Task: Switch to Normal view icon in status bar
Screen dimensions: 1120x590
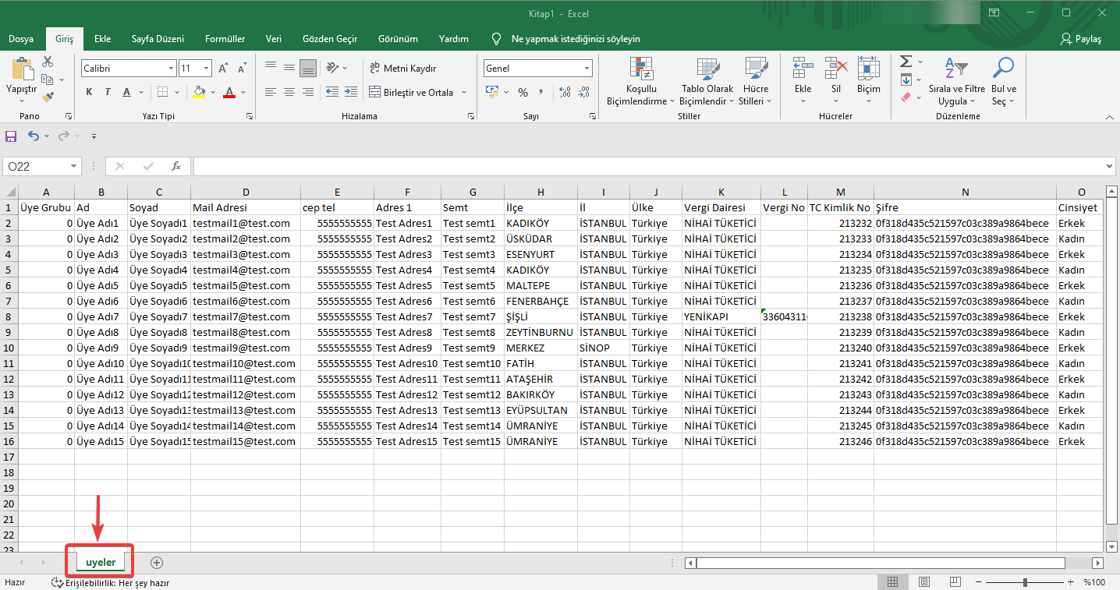Action: coord(893,582)
